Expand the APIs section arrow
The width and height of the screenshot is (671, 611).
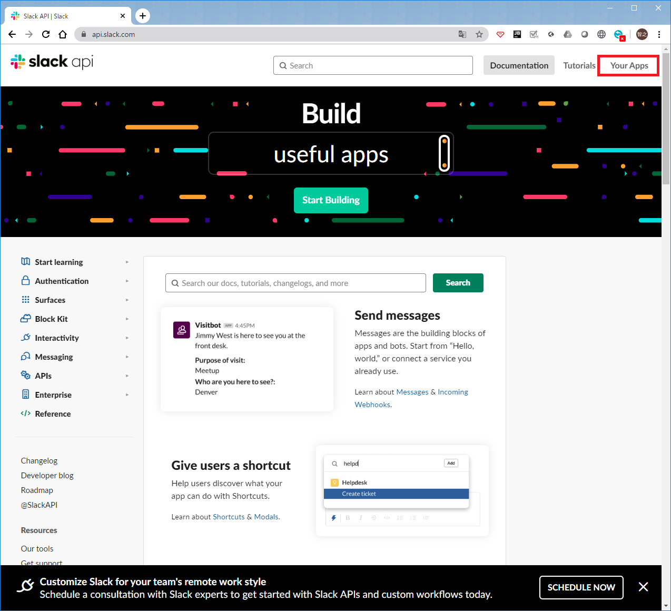click(127, 376)
